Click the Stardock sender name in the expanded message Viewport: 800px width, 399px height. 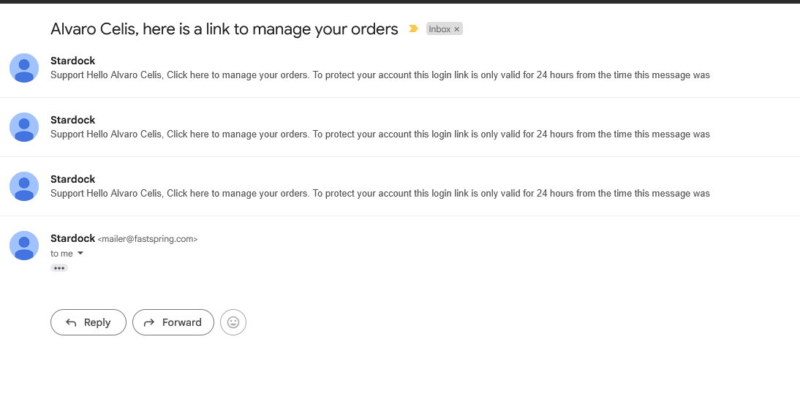coord(73,238)
